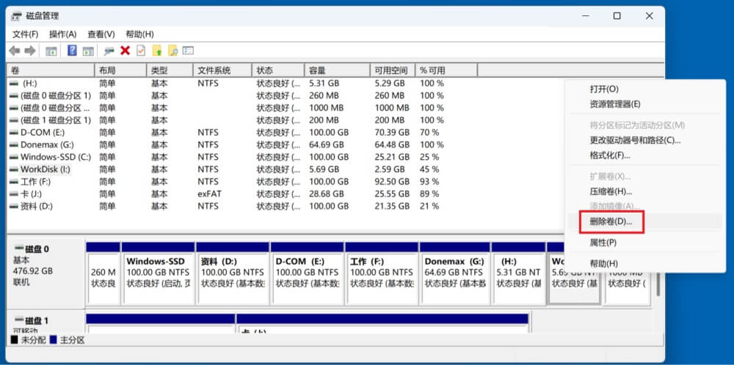Click the red X delete toolbar icon
The height and width of the screenshot is (365, 734).
125,51
